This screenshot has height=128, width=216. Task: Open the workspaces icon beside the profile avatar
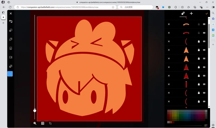click(x=9, y=2)
